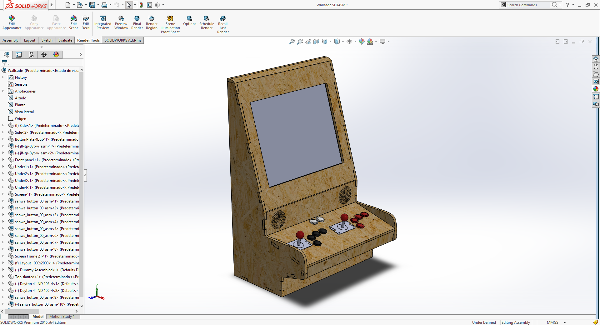
Task: Click Section View icon
Action: (316, 42)
